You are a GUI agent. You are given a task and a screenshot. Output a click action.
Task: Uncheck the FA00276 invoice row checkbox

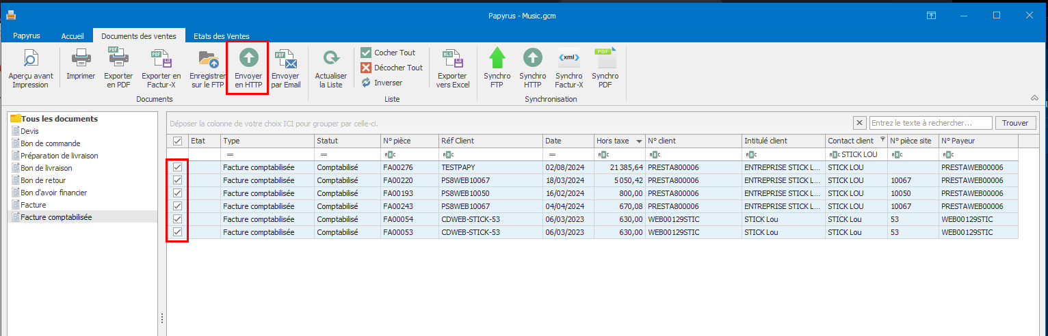(178, 167)
